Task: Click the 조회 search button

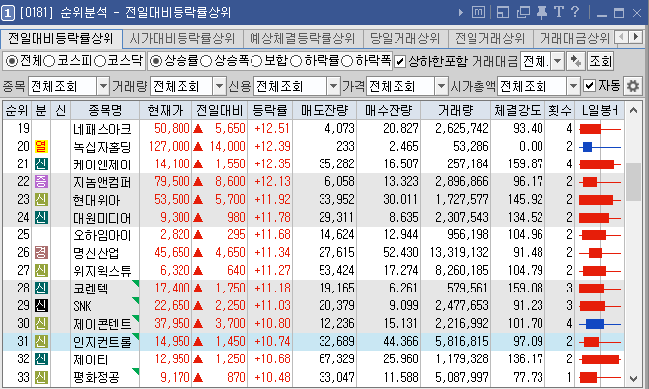Action: (x=600, y=62)
